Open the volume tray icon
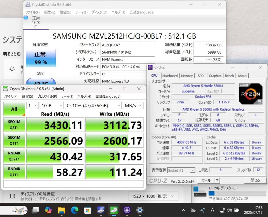 229,210
